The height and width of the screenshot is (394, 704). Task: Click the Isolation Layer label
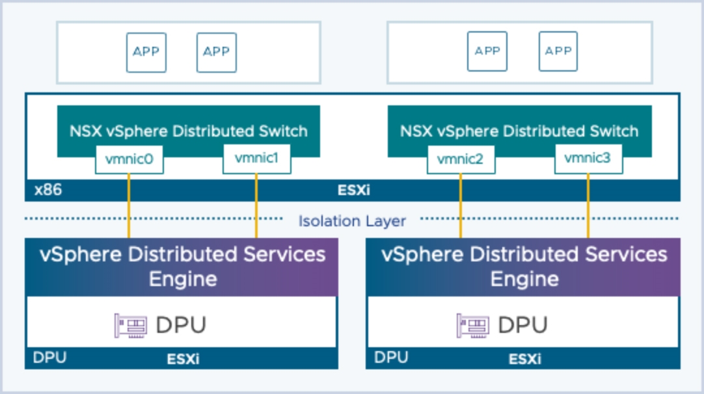click(x=353, y=221)
